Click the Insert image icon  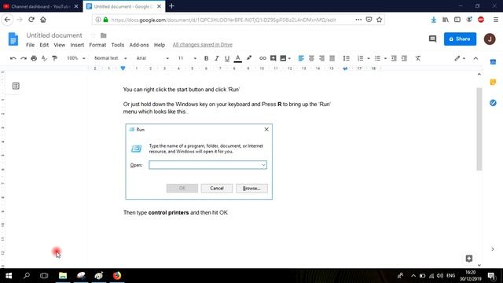[x=283, y=58]
